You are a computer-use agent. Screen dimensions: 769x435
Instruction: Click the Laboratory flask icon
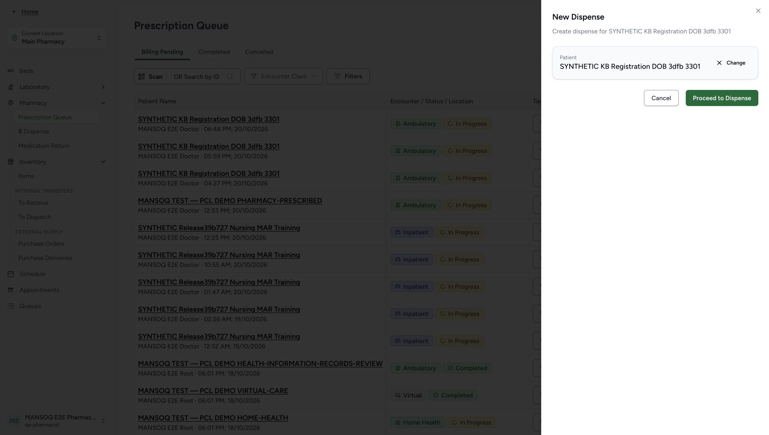point(11,87)
